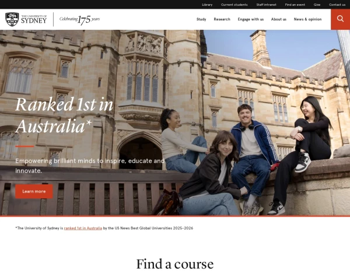Image resolution: width=350 pixels, height=280 pixels.
Task: Open the Staff intranet link
Action: tap(266, 5)
